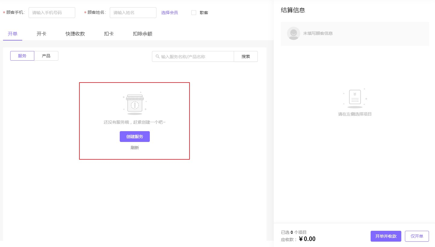The height and width of the screenshot is (247, 435).
Task: Click the 已选 0 个项目 count text
Action: (294, 232)
